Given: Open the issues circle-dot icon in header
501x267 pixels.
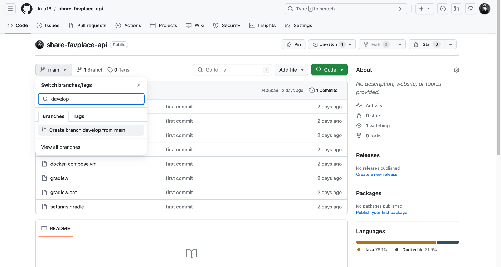Looking at the screenshot, I should tap(443, 9).
